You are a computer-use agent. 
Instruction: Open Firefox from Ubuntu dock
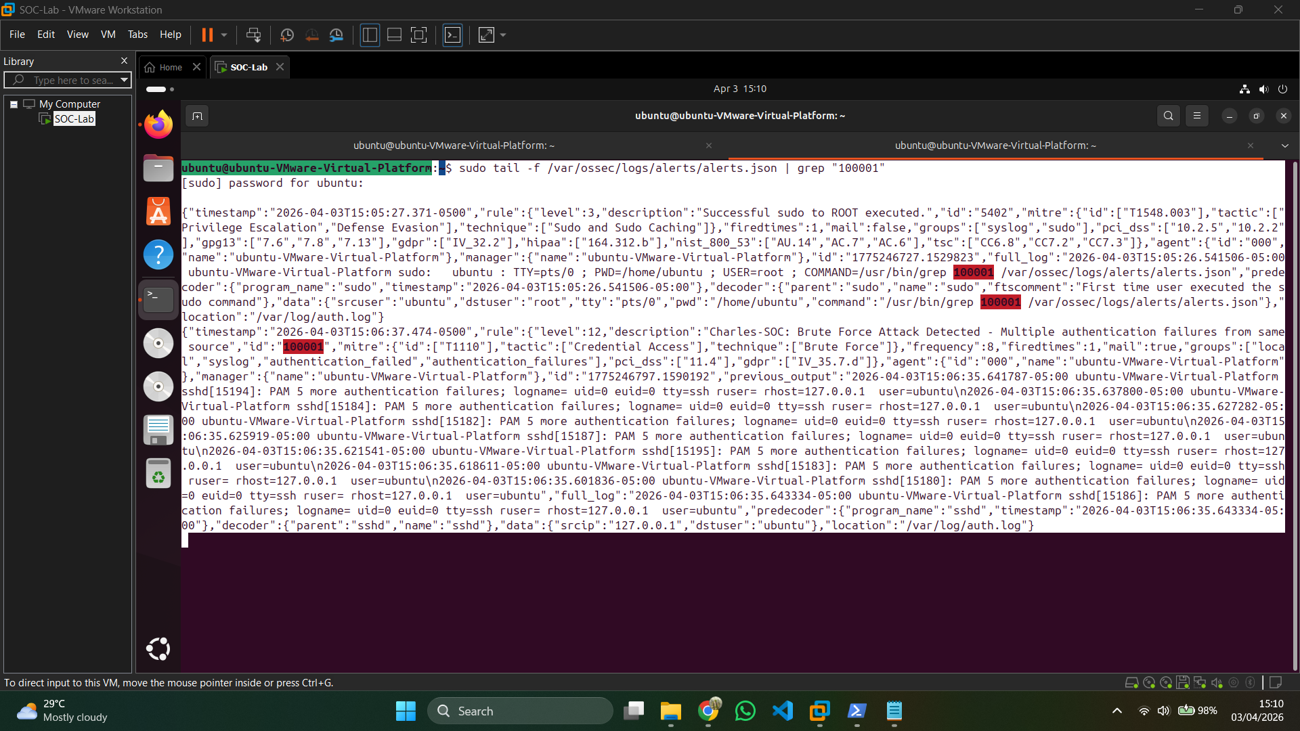point(158,125)
